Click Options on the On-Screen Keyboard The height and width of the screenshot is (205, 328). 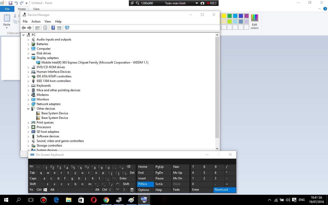[146, 190]
